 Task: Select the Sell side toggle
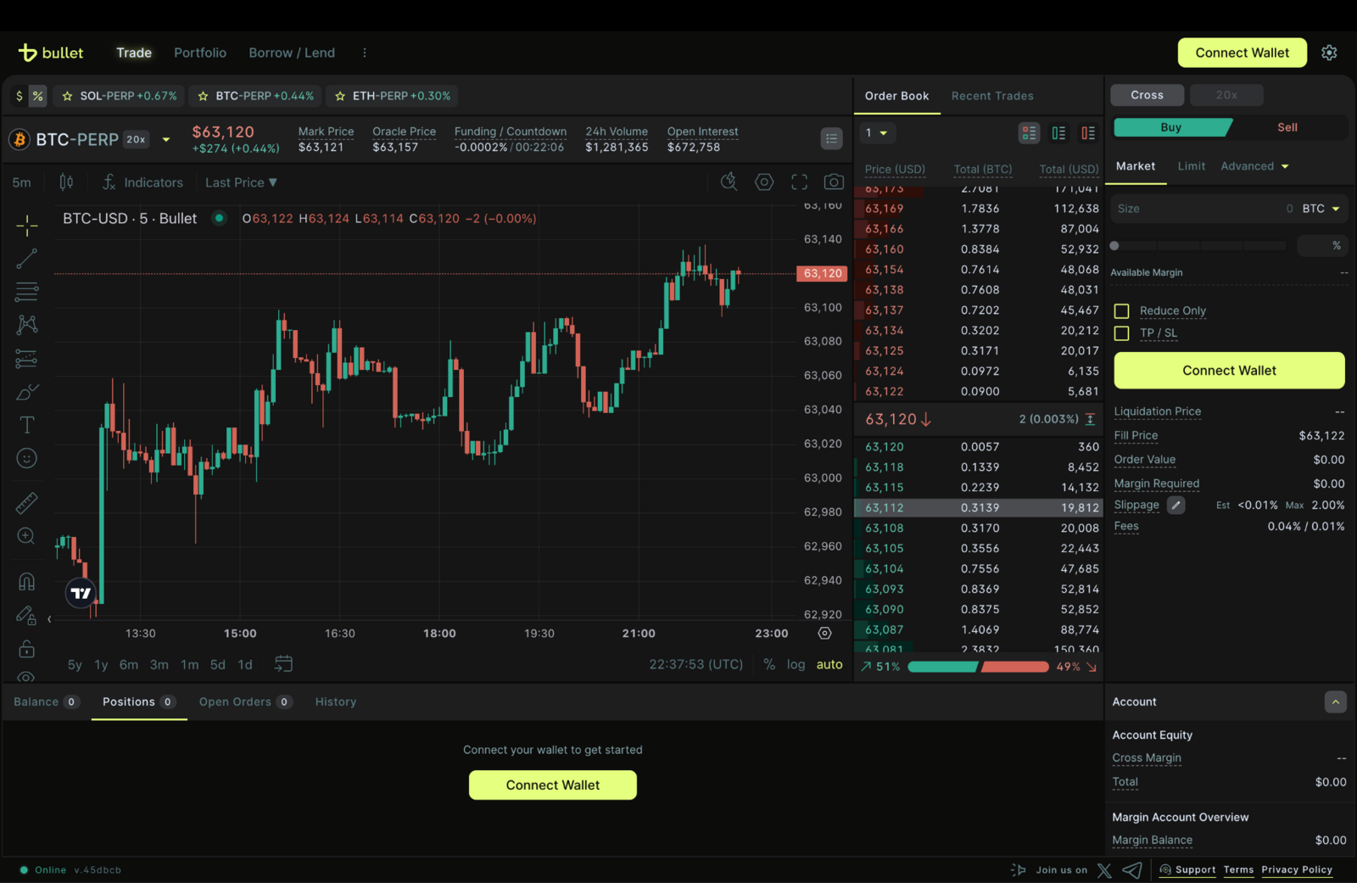[x=1287, y=127]
